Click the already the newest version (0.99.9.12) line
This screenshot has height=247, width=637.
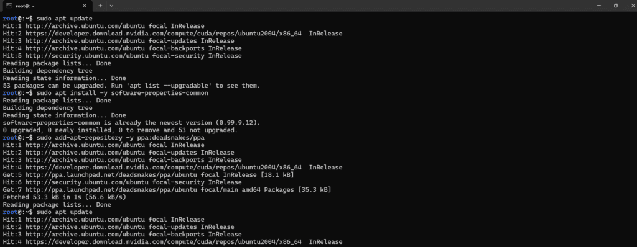pyautogui.click(x=131, y=123)
